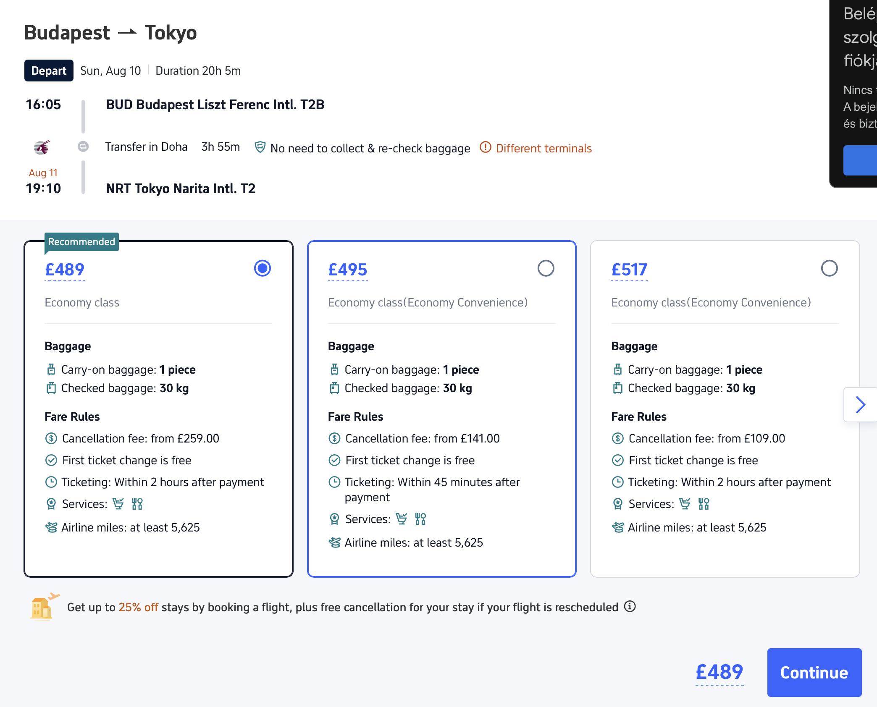Image resolution: width=877 pixels, height=707 pixels.
Task: Click the £495 price in second card
Action: (348, 270)
